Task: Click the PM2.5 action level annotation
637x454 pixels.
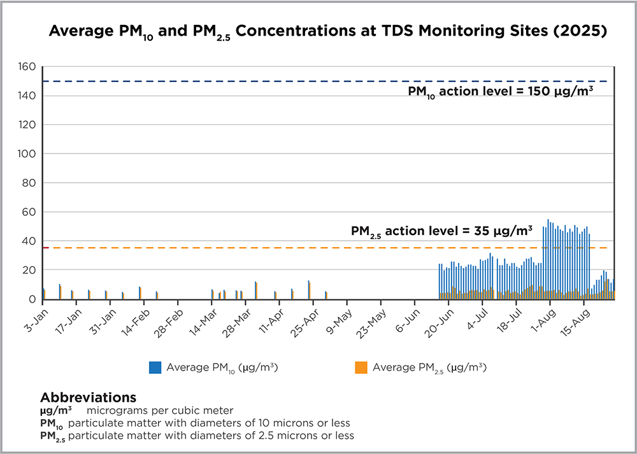Action: (x=442, y=231)
